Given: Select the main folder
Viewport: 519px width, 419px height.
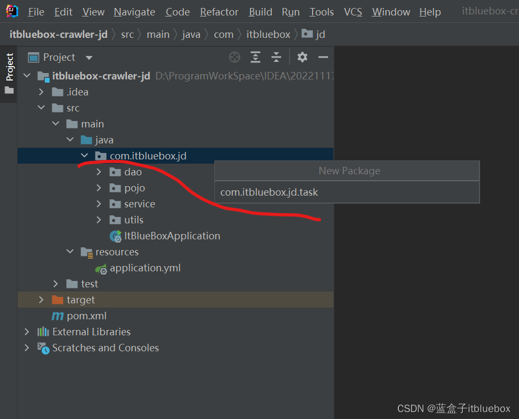Looking at the screenshot, I should click(85, 124).
